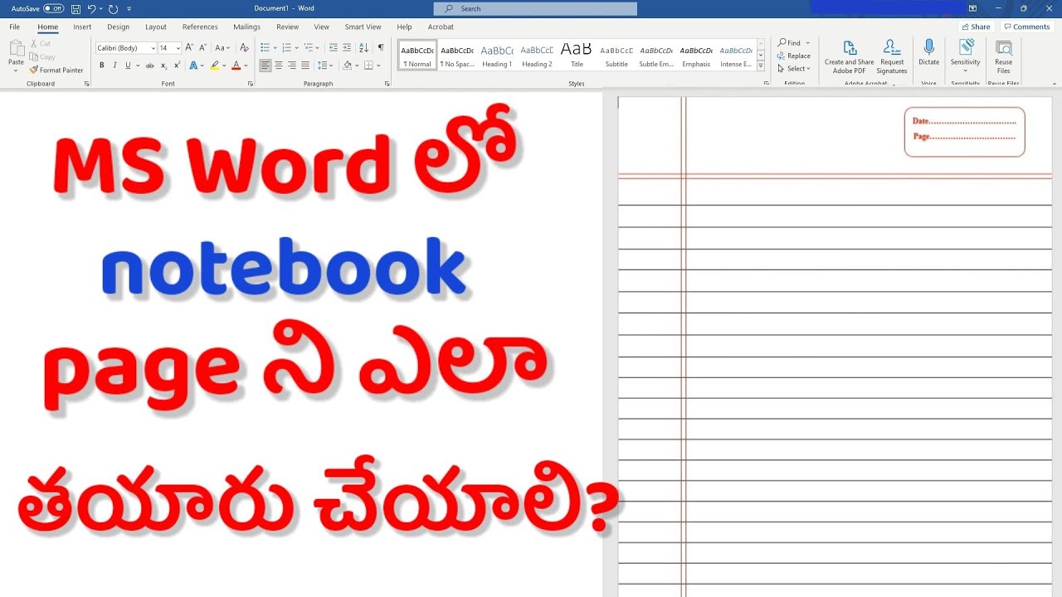1062x597 pixels.
Task: Open the References tab
Action: tap(200, 27)
